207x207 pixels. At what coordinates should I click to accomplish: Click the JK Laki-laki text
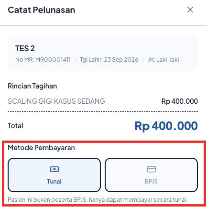(x=163, y=60)
